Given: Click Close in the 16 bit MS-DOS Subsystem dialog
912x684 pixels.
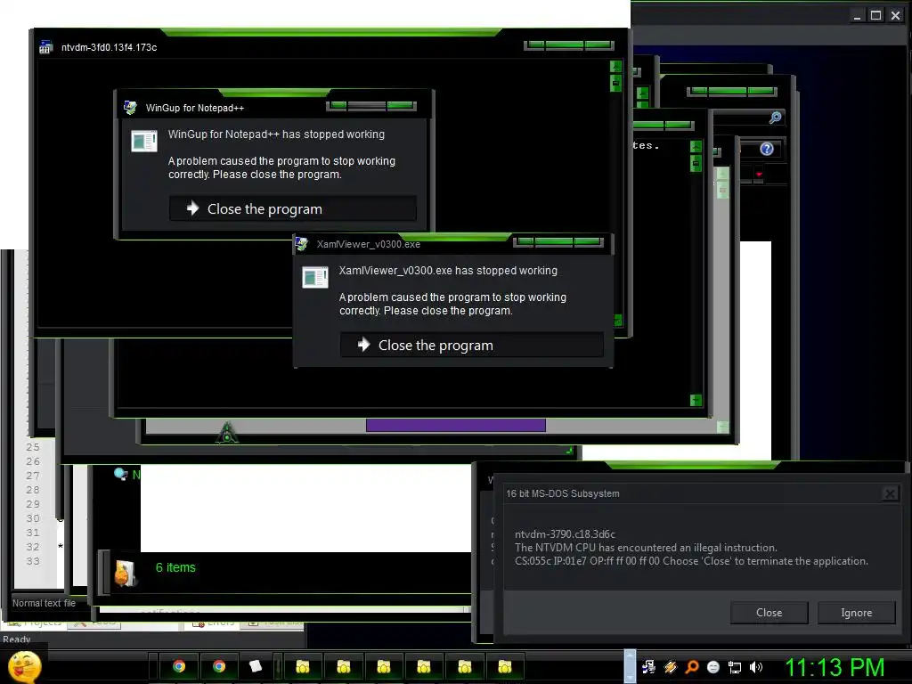Looking at the screenshot, I should click(769, 613).
